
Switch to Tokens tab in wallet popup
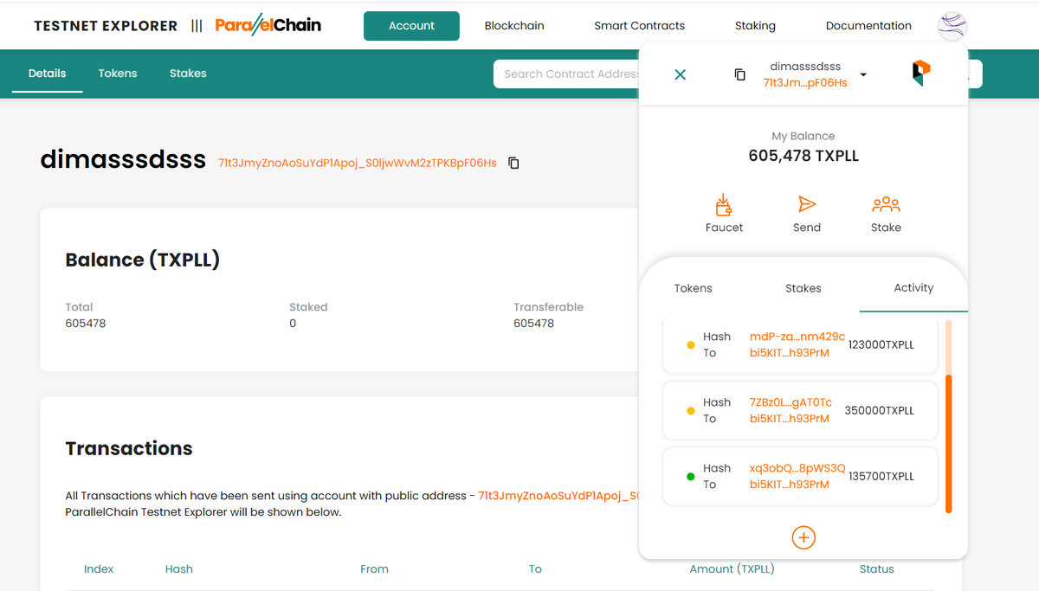pos(693,288)
